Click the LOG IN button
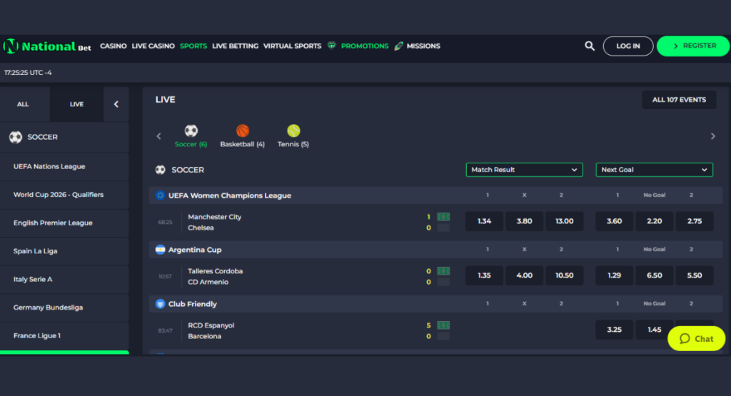Viewport: 731px width, 396px height. tap(628, 46)
